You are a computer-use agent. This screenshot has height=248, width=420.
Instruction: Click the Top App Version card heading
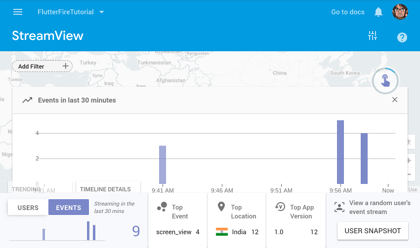coord(302,212)
